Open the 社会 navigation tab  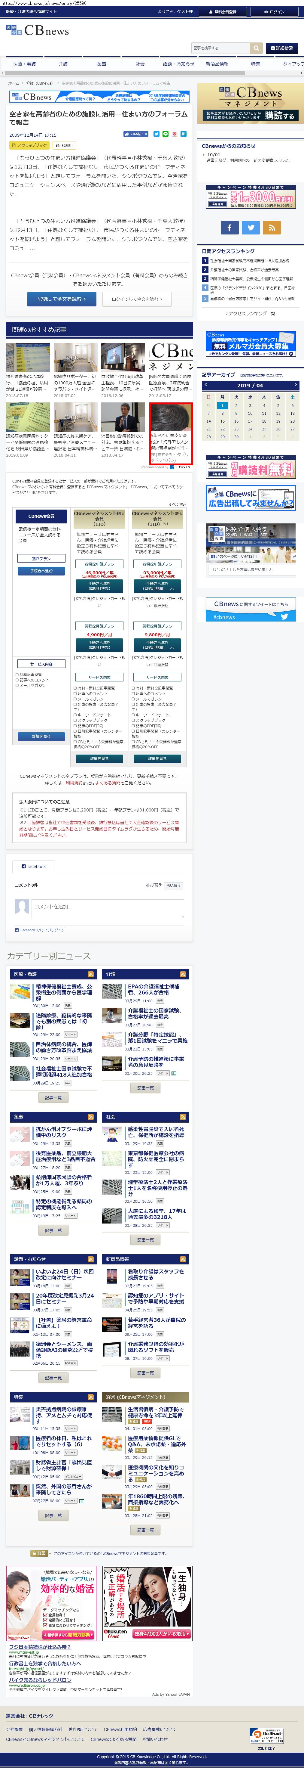140,64
